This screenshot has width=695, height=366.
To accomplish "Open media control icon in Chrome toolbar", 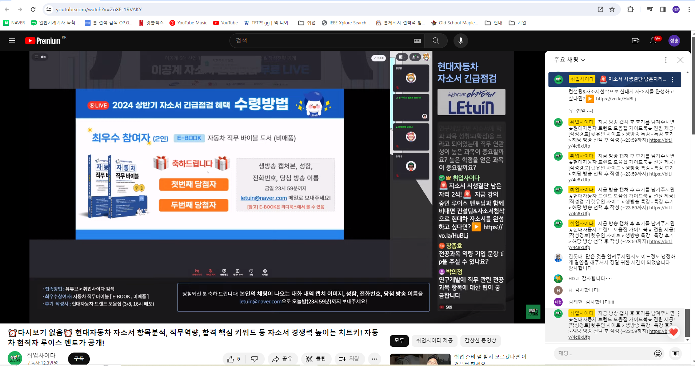I will pos(650,9).
